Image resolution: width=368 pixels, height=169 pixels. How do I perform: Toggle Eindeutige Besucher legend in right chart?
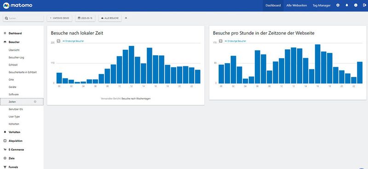point(235,41)
